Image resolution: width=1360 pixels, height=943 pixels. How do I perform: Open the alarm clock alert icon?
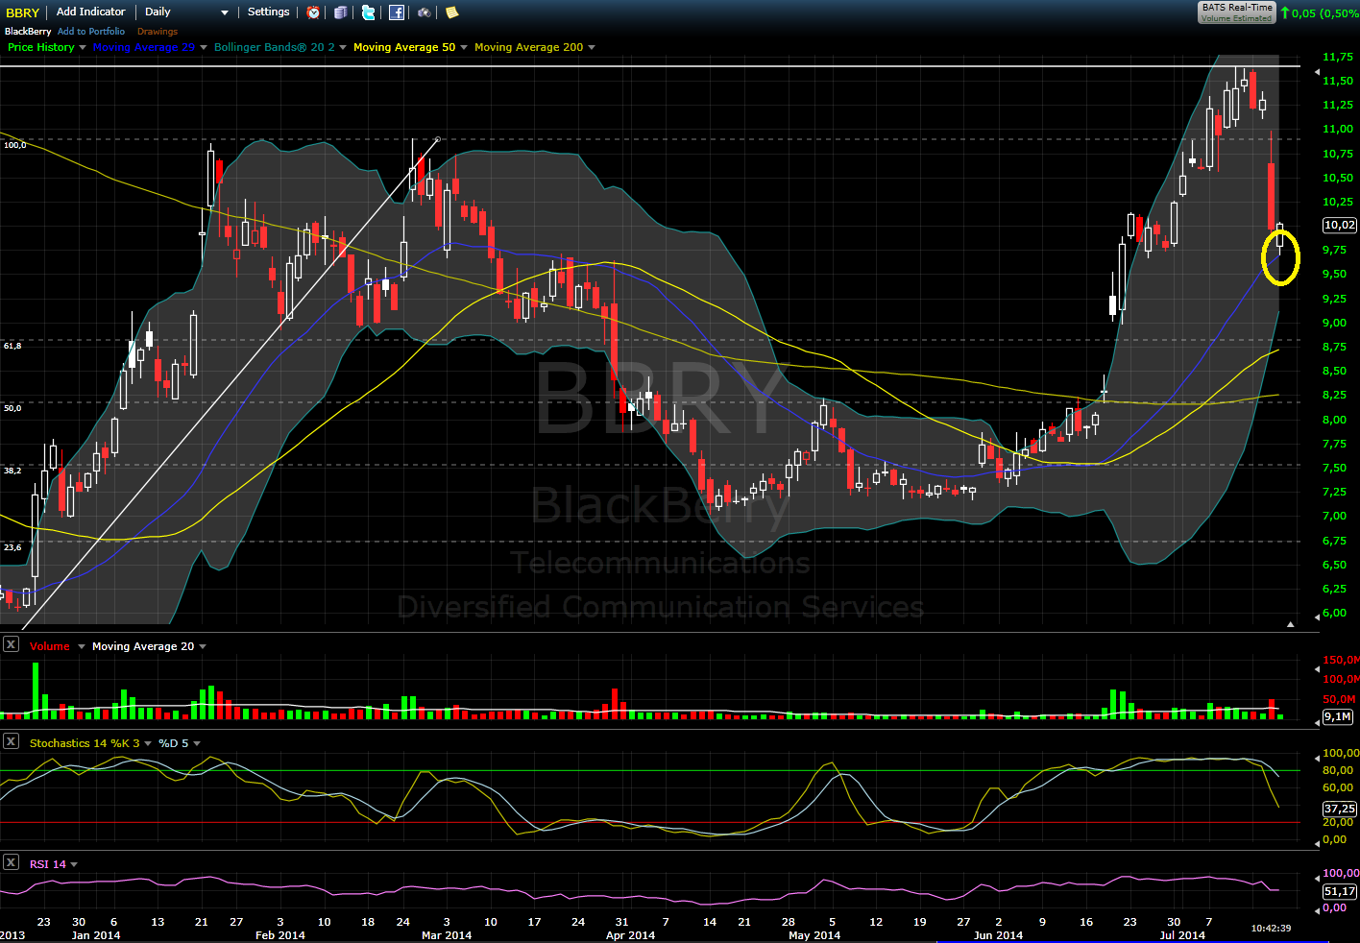[x=314, y=12]
